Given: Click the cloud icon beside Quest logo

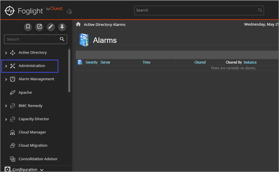Looking at the screenshot, I should tap(69, 11).
